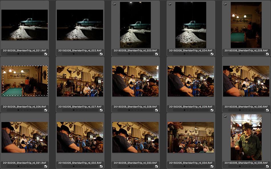Image resolution: width=271 pixels, height=169 pixels.
Task: Click the rating star under SheridanTrip_rd_035.RAF
Action: [240, 166]
